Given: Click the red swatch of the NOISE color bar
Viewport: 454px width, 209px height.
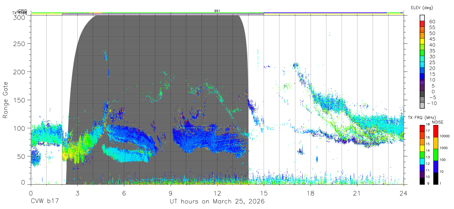Looking at the screenshot, I should pyautogui.click(x=436, y=131).
